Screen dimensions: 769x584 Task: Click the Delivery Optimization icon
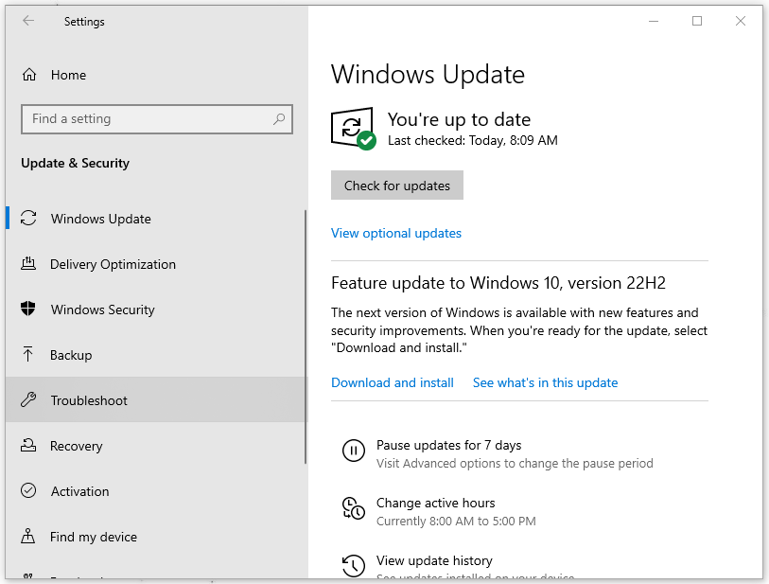28,264
